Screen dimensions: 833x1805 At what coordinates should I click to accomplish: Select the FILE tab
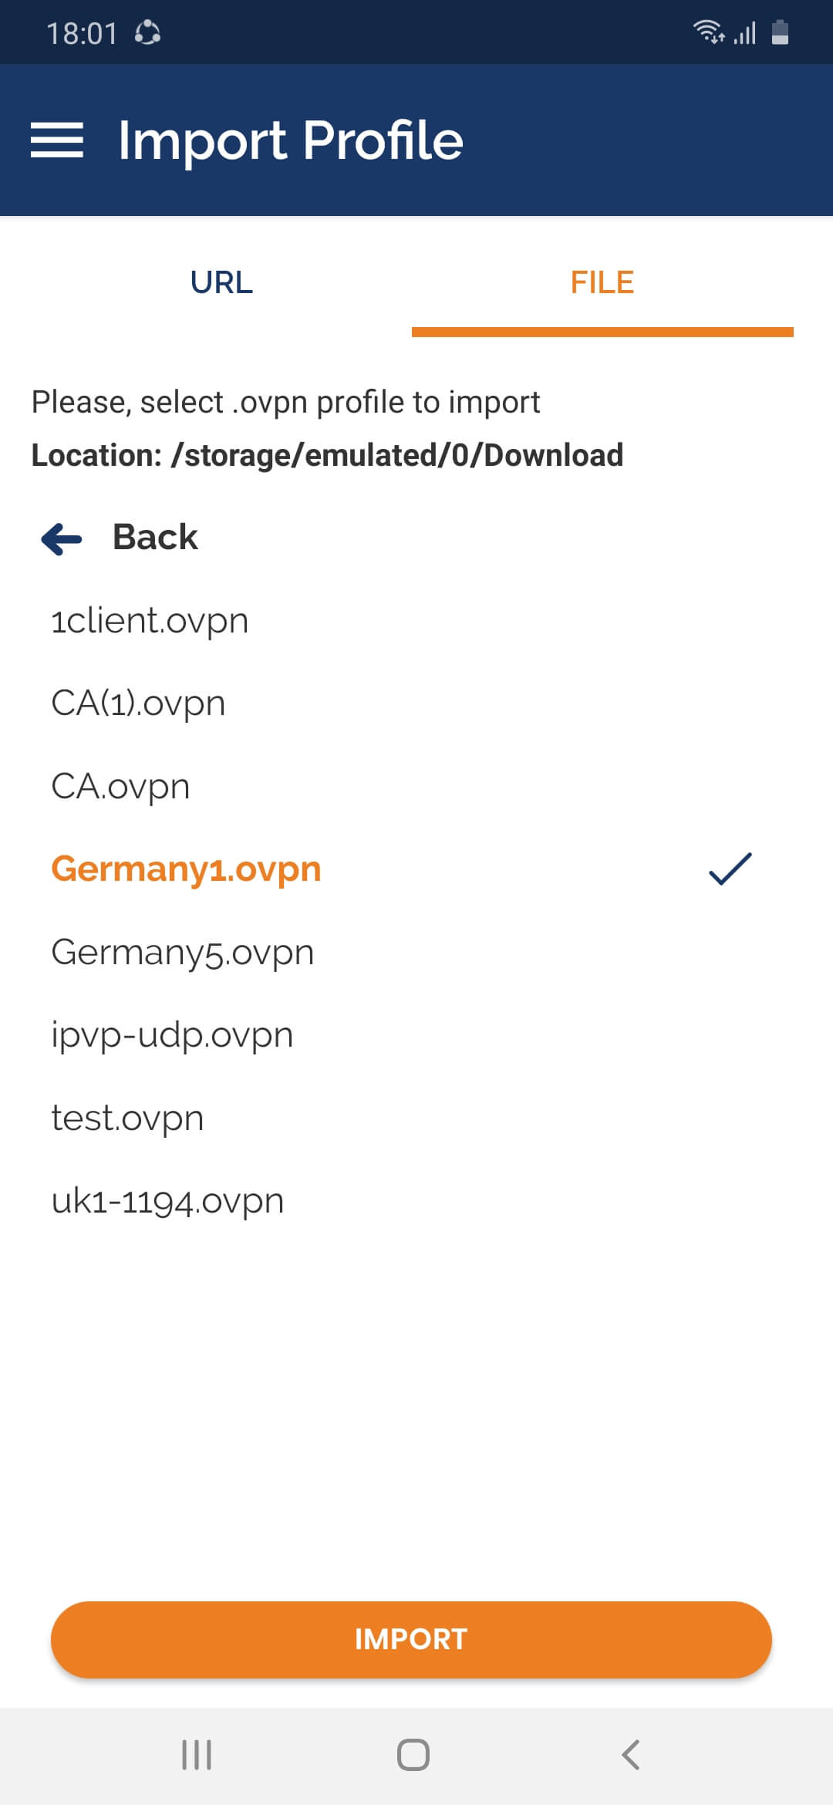tap(602, 282)
